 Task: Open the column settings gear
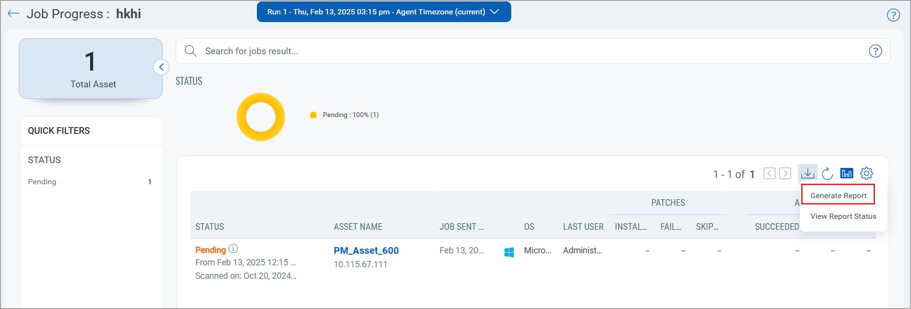pyautogui.click(x=866, y=173)
